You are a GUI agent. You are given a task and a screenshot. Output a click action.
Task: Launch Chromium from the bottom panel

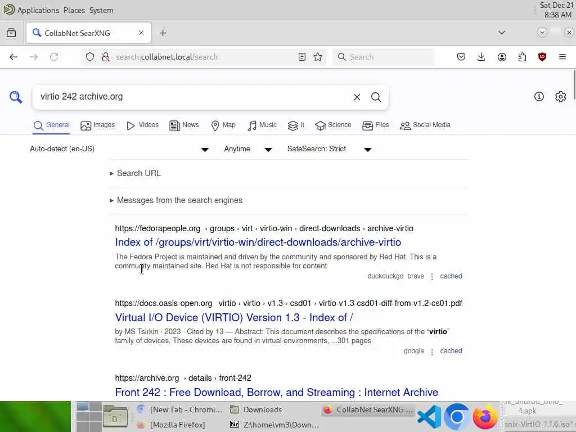(457, 417)
